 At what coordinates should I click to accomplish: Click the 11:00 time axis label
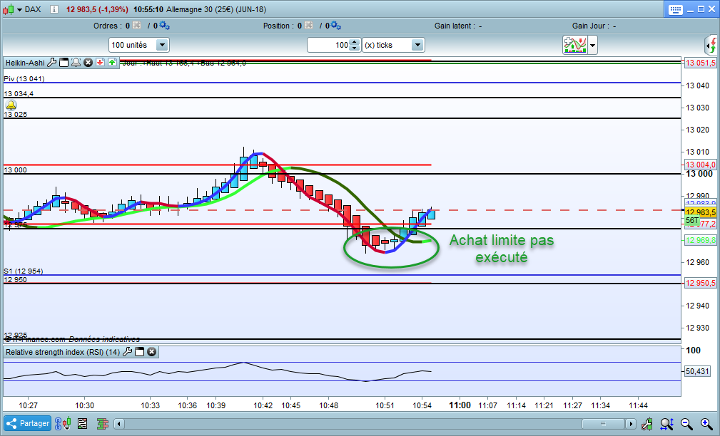[x=460, y=405]
